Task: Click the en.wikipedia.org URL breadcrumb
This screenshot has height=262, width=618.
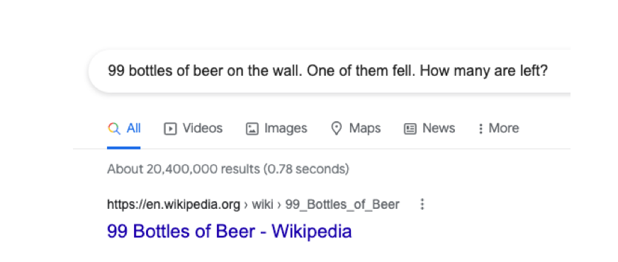Action: (174, 205)
